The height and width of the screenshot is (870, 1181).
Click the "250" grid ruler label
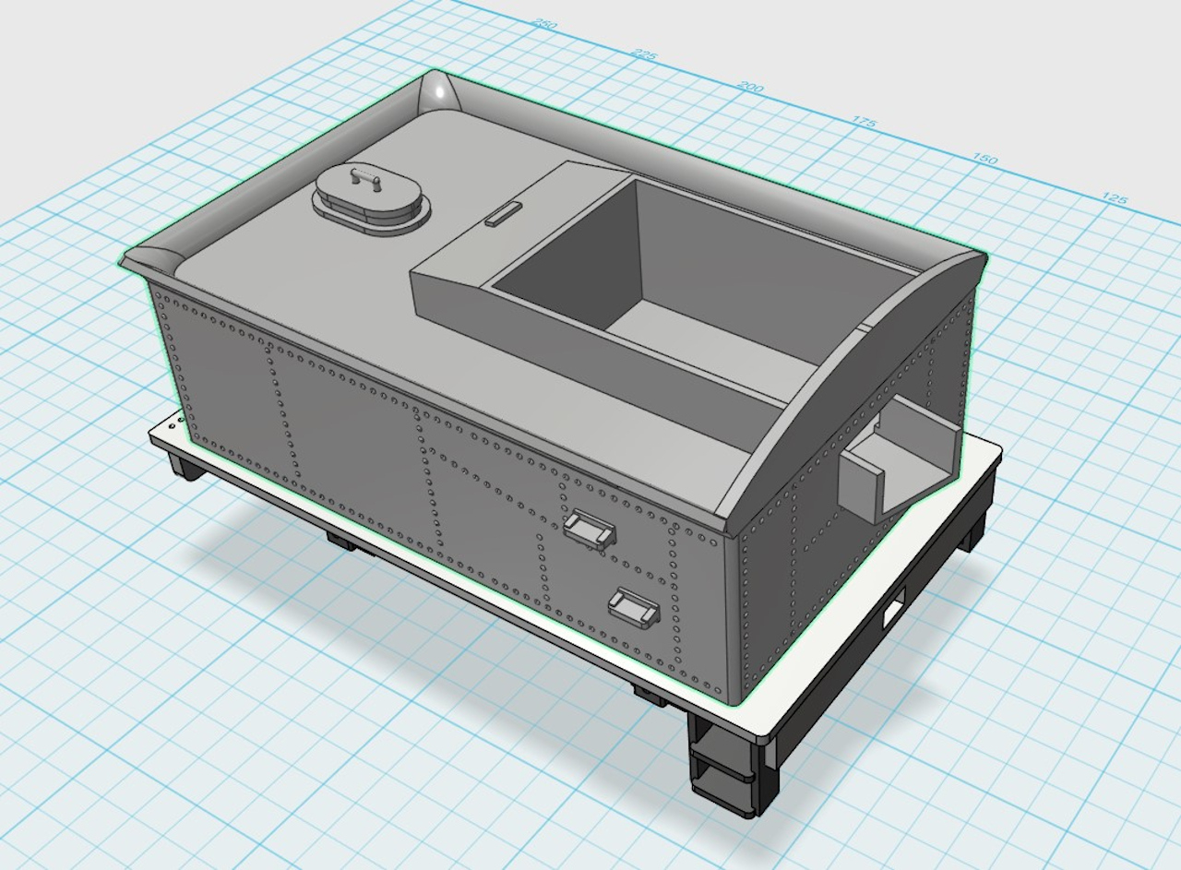point(545,25)
